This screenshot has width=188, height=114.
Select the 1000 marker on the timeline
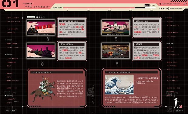point(109,10)
